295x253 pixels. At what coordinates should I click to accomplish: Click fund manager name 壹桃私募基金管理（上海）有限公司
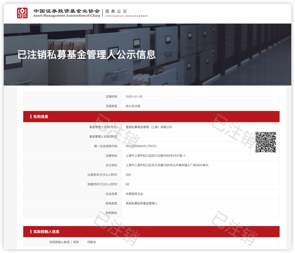point(148,127)
